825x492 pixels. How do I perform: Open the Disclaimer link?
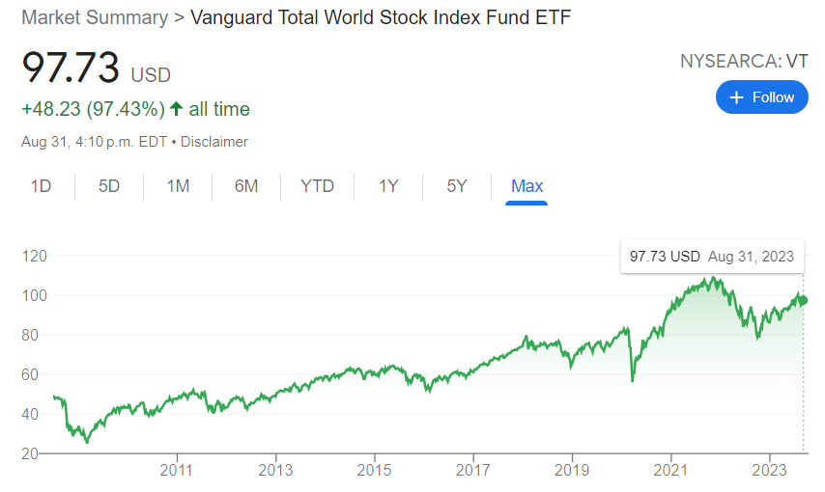pos(213,142)
